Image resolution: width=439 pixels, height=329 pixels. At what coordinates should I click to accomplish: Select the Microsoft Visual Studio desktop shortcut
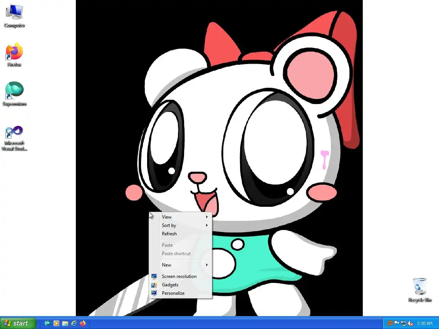click(x=14, y=138)
